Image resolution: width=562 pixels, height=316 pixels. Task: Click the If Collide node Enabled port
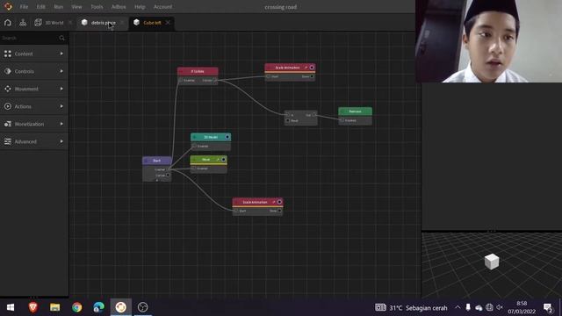tap(180, 80)
